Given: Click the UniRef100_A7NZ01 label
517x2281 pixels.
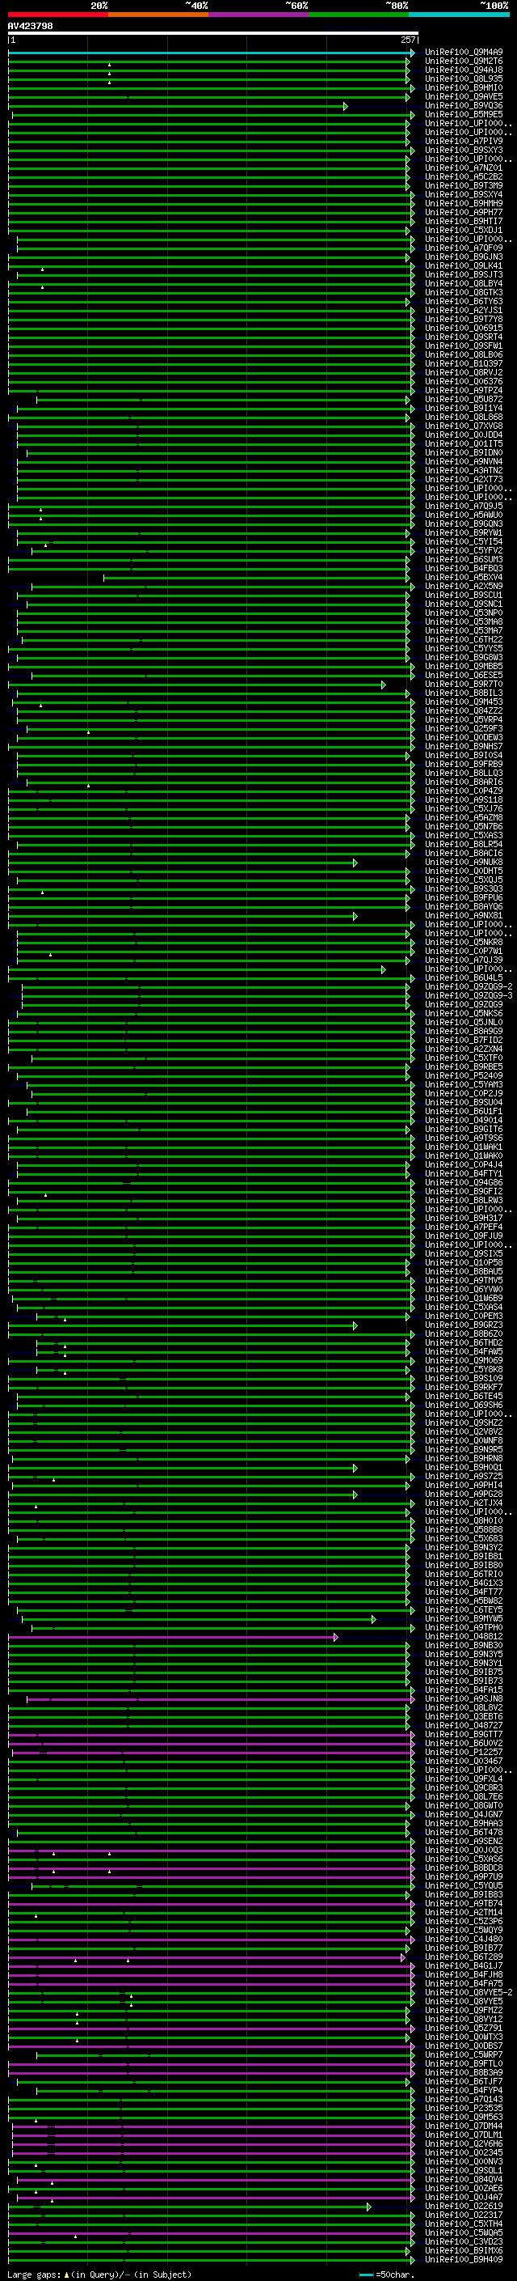Looking at the screenshot, I should [464, 168].
